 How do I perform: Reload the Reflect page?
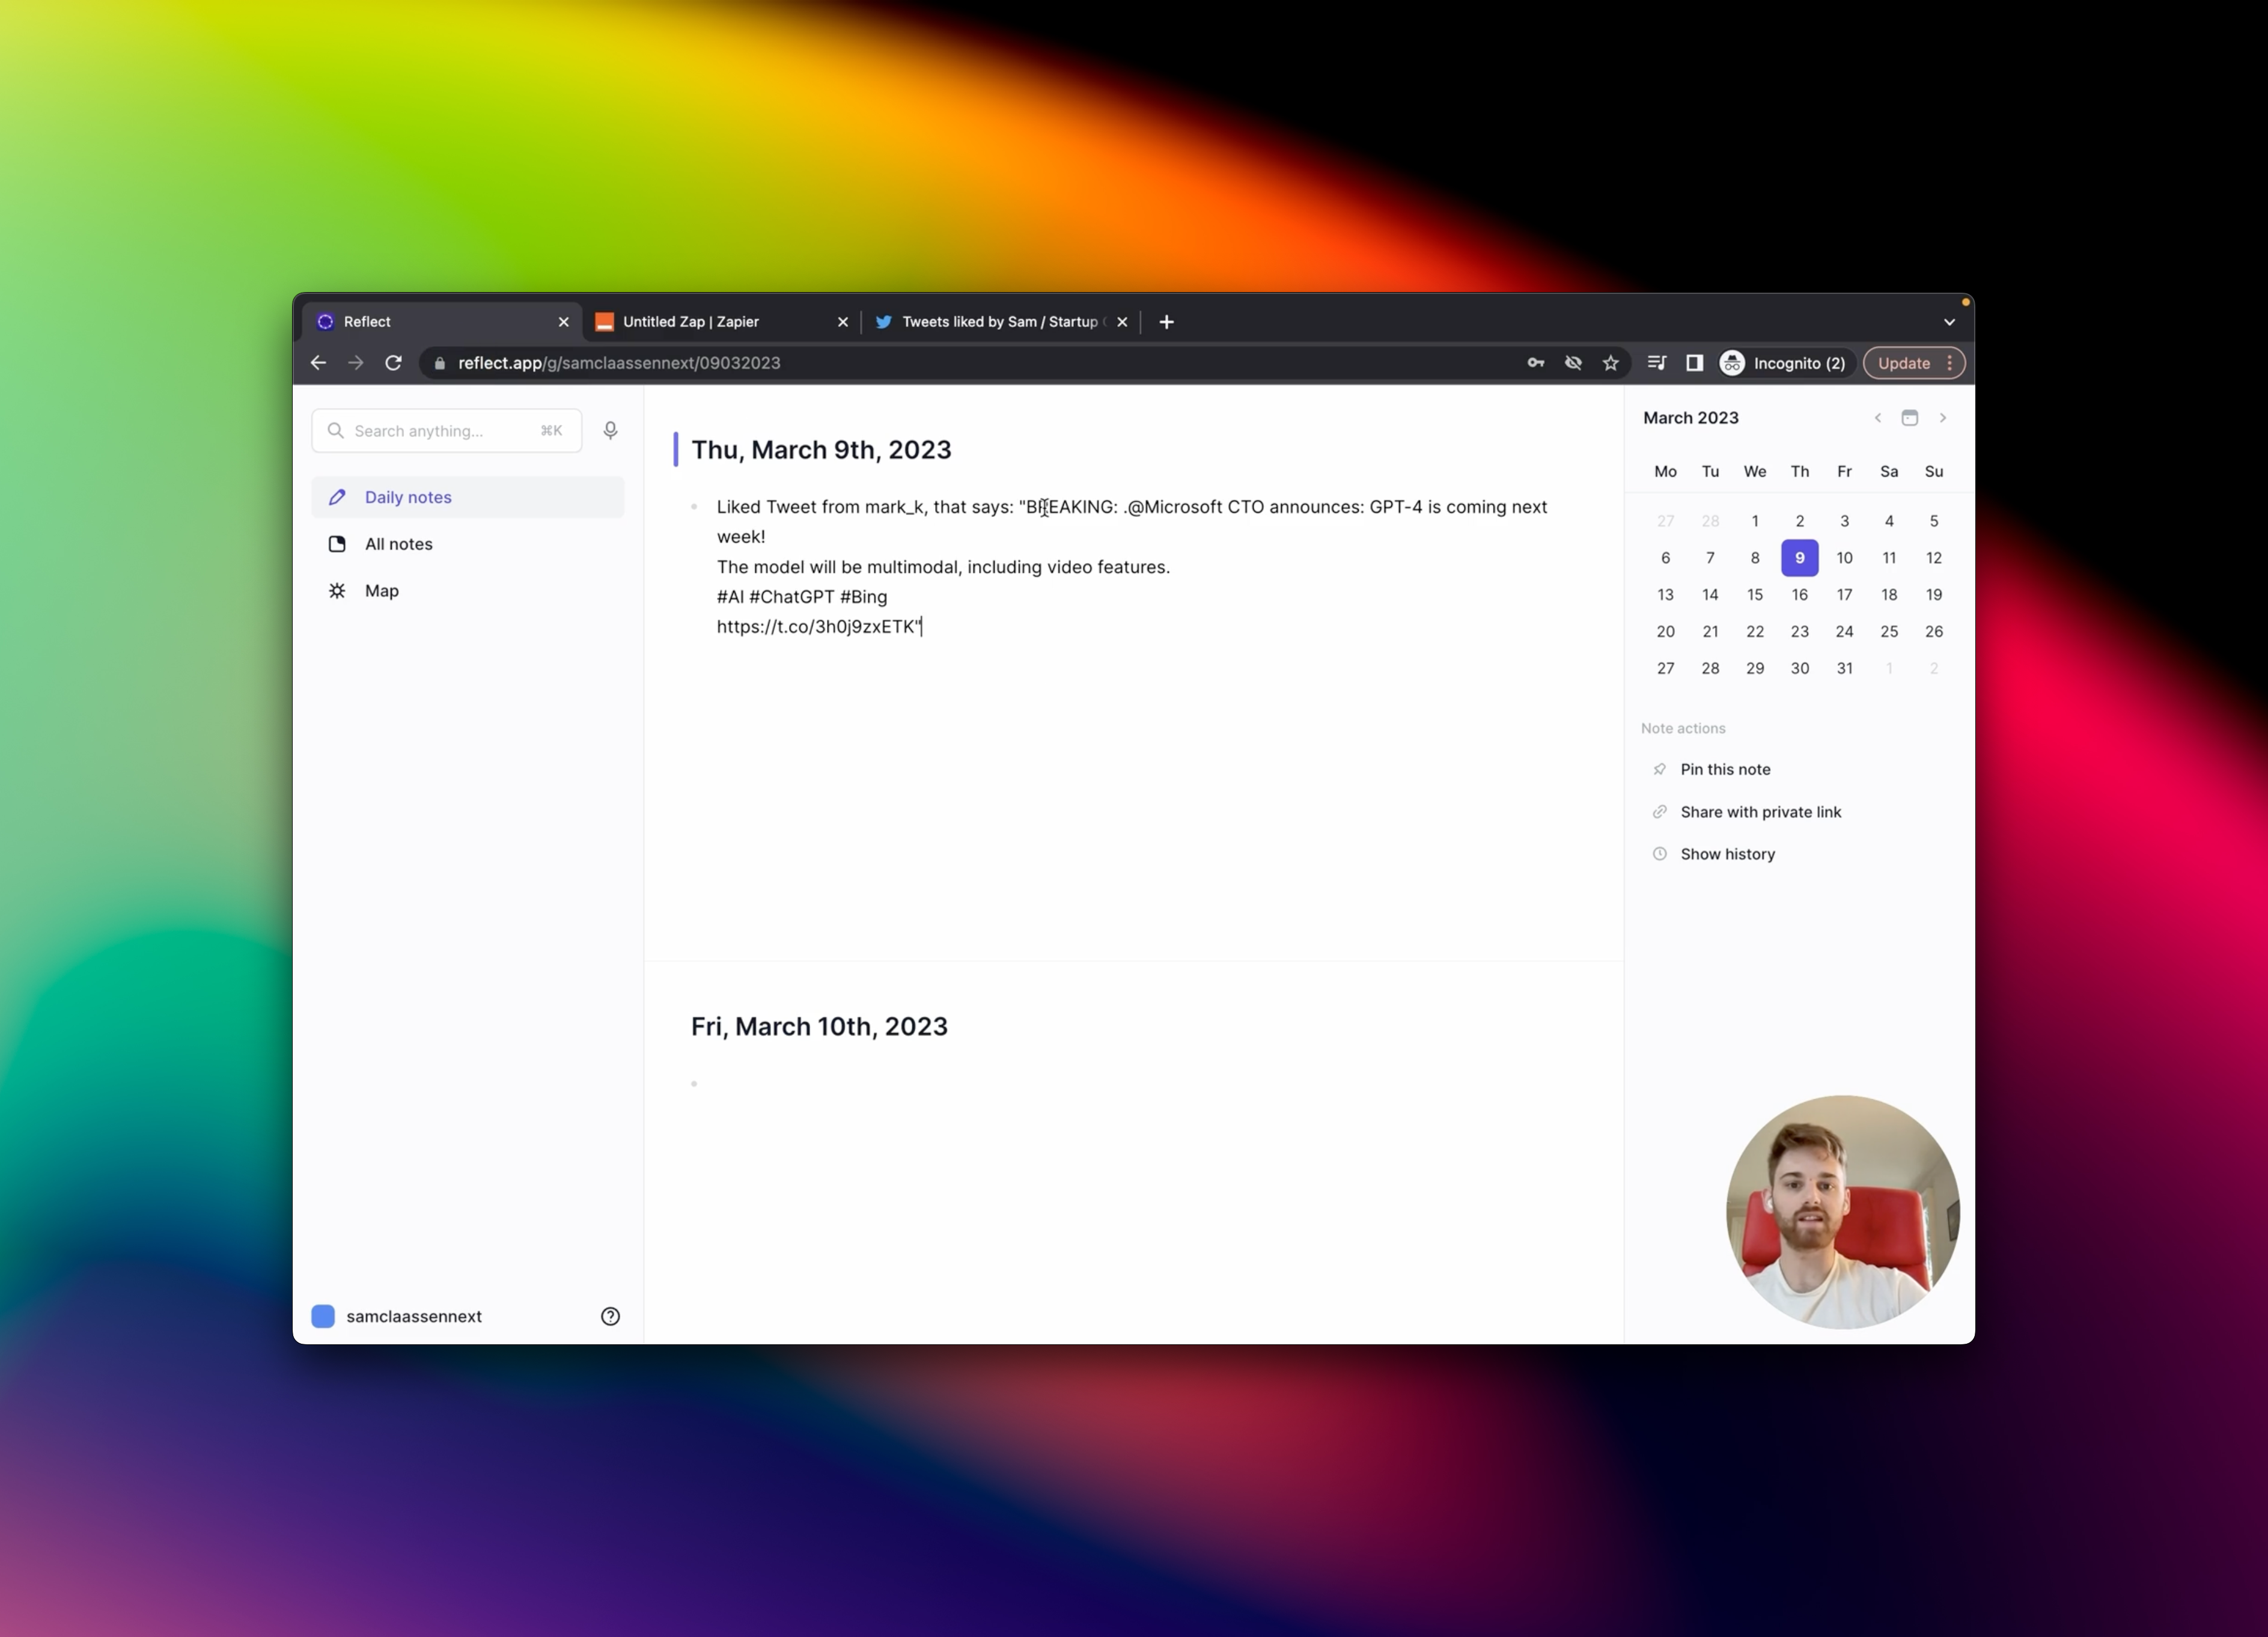393,363
